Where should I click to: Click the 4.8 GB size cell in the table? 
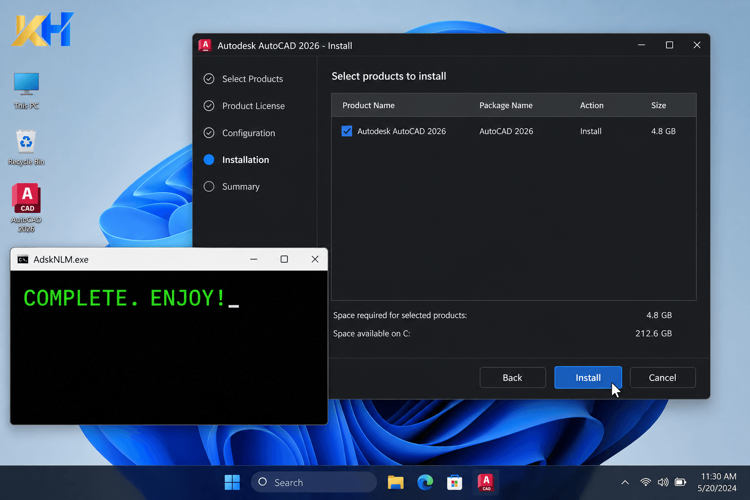click(664, 131)
